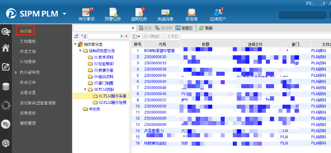331x153 pixels.
Task: Select the 02 PLM操作视频 folder
Action: (x=112, y=102)
